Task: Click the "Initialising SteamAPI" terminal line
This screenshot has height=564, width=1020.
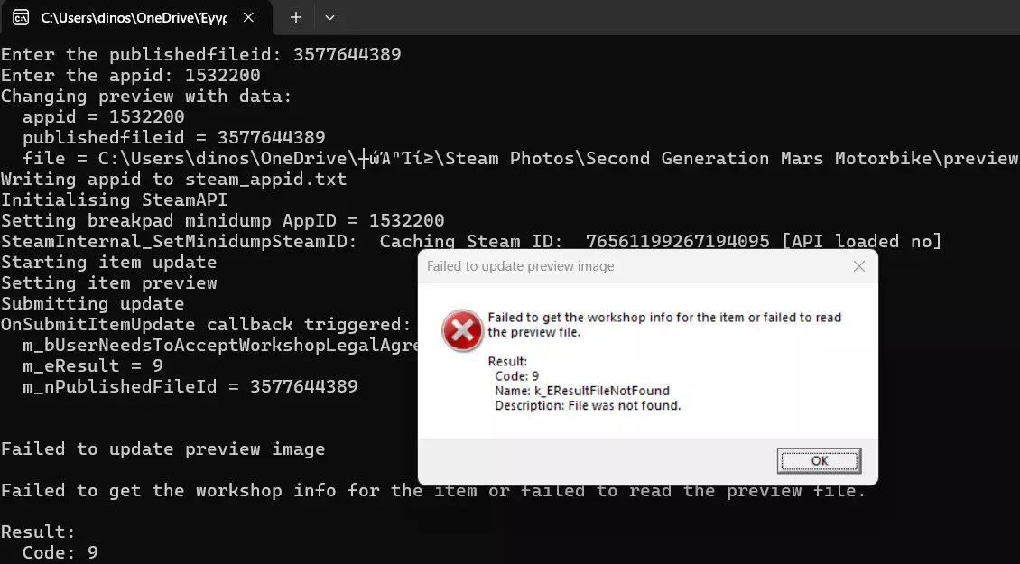Action: click(x=114, y=199)
